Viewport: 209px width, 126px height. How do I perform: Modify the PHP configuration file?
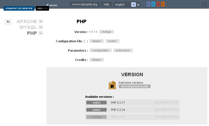point(112,41)
